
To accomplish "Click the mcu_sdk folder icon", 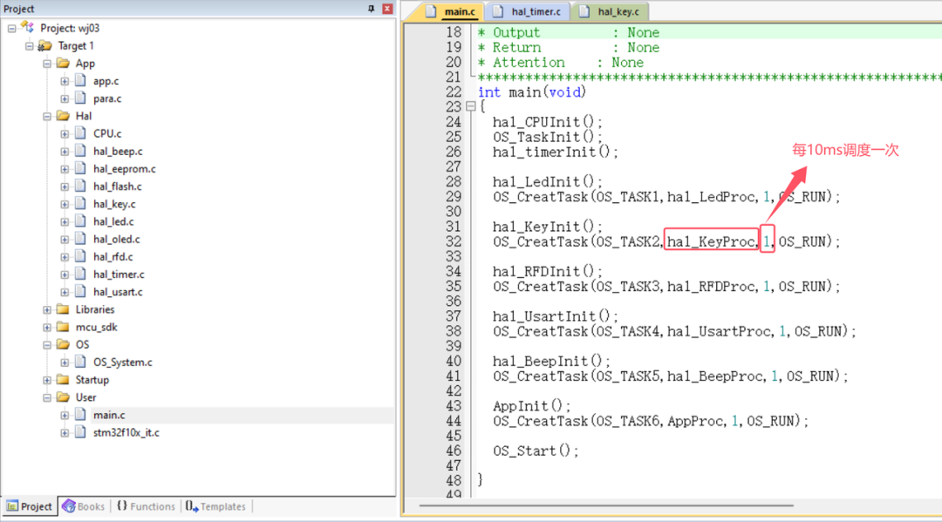I will click(63, 327).
